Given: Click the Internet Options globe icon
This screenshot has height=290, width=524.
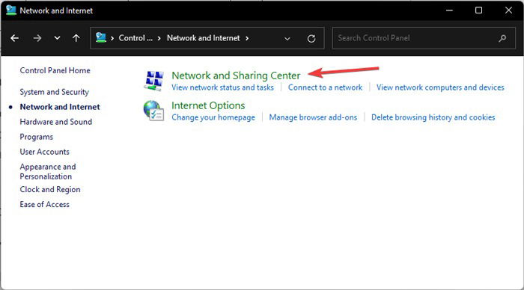Looking at the screenshot, I should [x=153, y=111].
